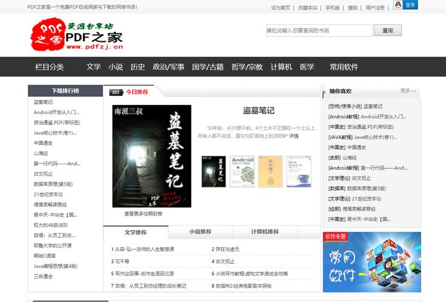Open the 手机版 mobile version link
The width and height of the screenshot is (446, 303).
pyautogui.click(x=333, y=8)
